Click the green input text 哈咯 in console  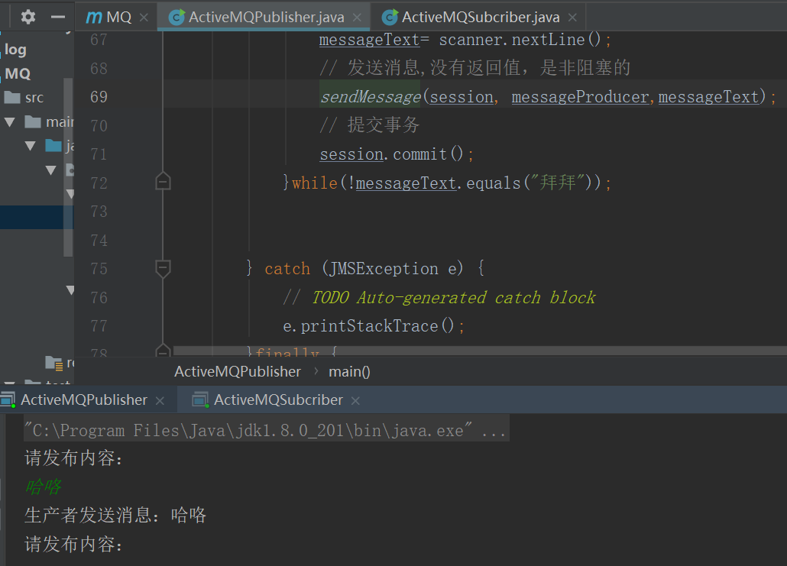(43, 487)
